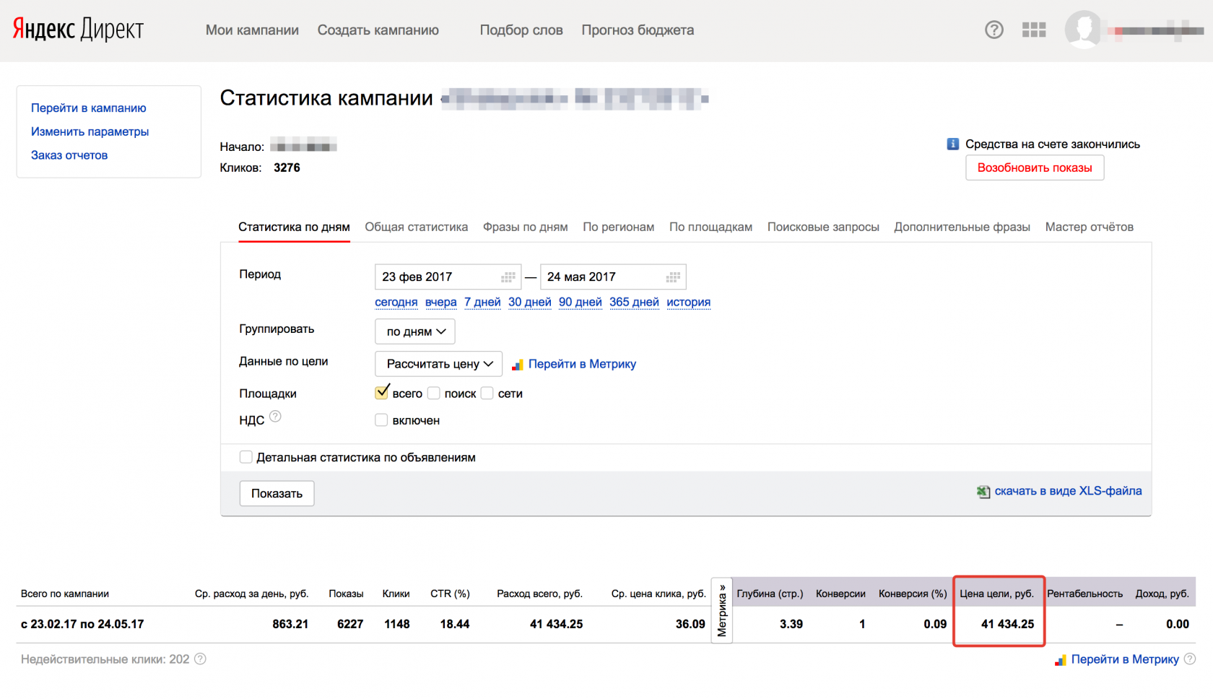Toggle the всего platforms checkbox
The image size is (1213, 699).
click(382, 393)
